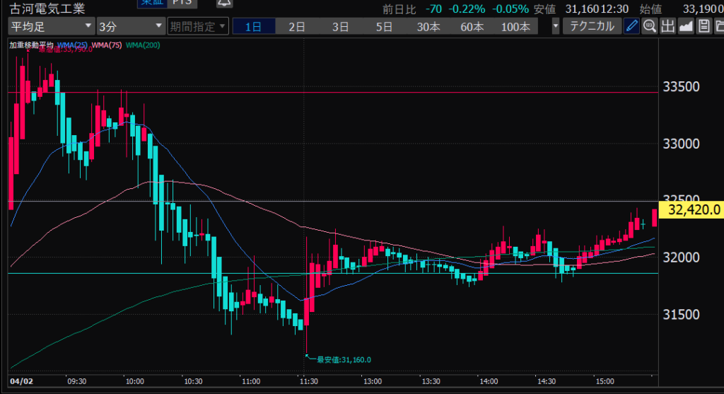Click the テクニカル button
This screenshot has width=724, height=394.
tap(592, 27)
